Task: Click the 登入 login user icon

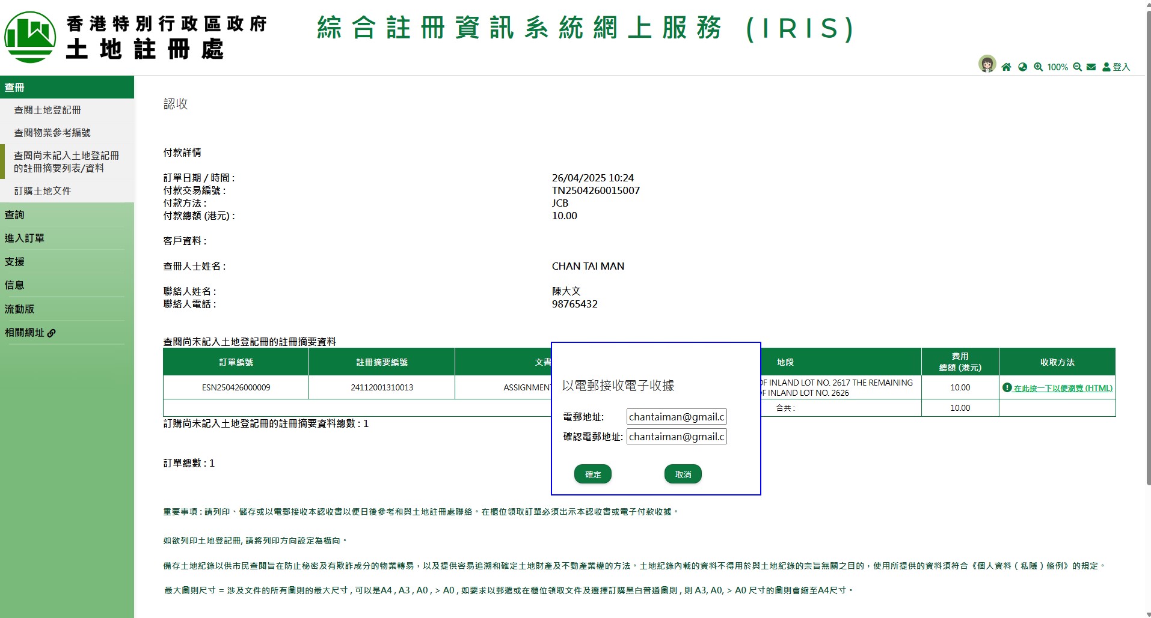Action: pyautogui.click(x=1116, y=67)
